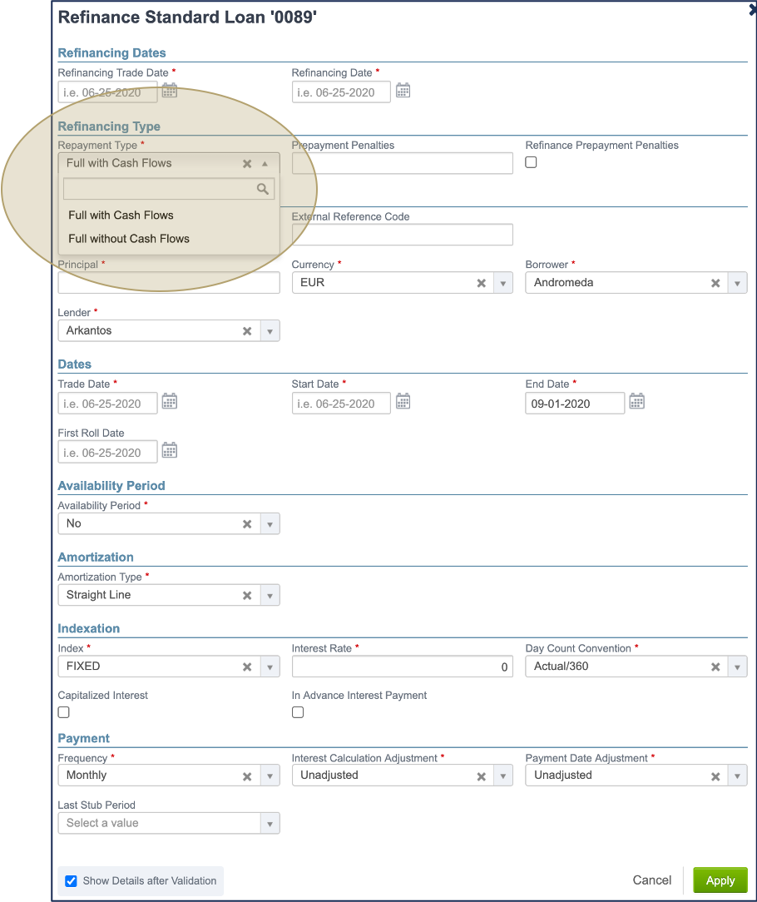The image size is (757, 902).
Task: Click the Principal input field
Action: pyautogui.click(x=169, y=283)
